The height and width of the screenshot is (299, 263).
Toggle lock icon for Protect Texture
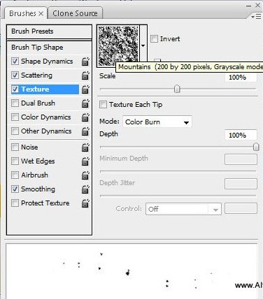pyautogui.click(x=85, y=203)
